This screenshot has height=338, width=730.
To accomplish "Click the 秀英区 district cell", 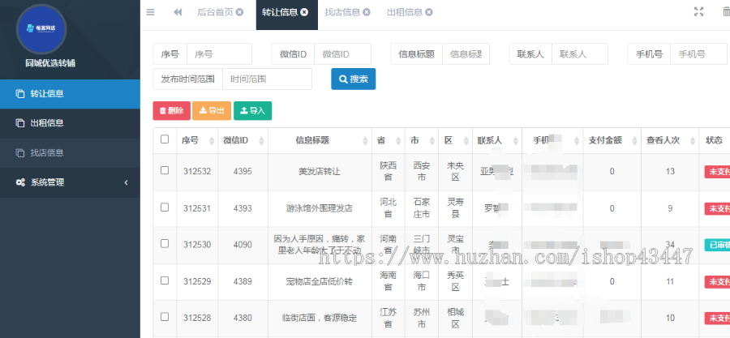I will tap(455, 282).
